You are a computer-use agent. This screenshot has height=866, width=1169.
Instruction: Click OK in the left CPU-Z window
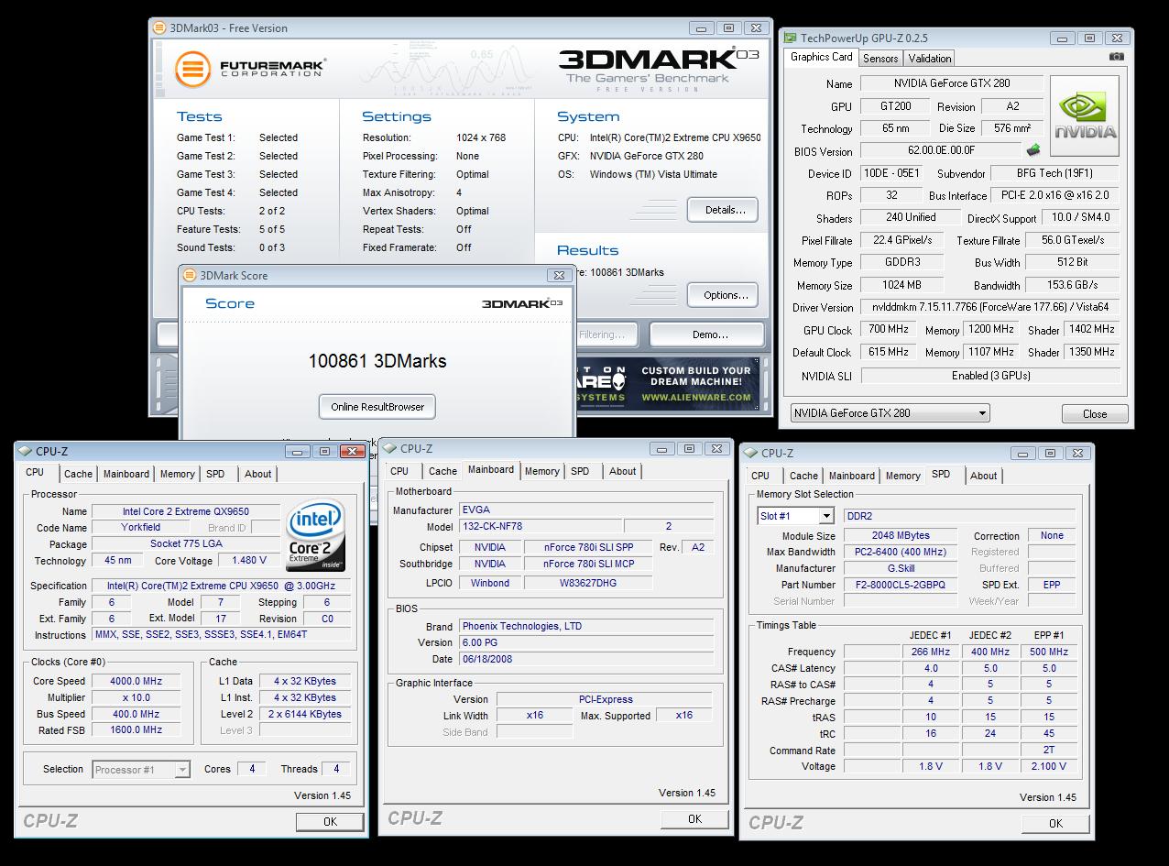point(330,821)
